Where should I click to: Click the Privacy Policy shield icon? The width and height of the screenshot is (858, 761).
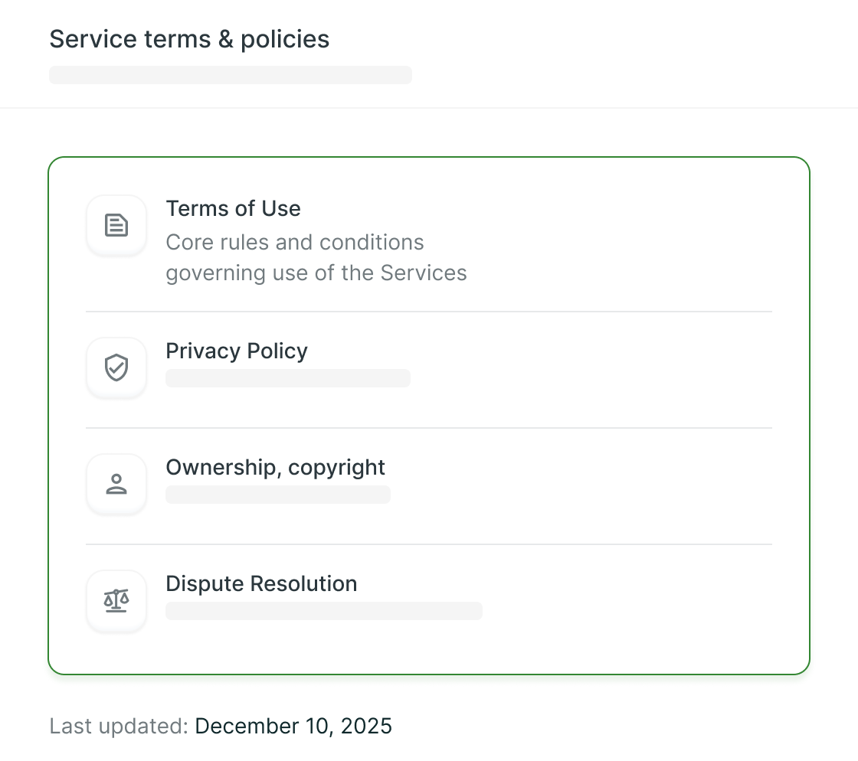point(116,367)
